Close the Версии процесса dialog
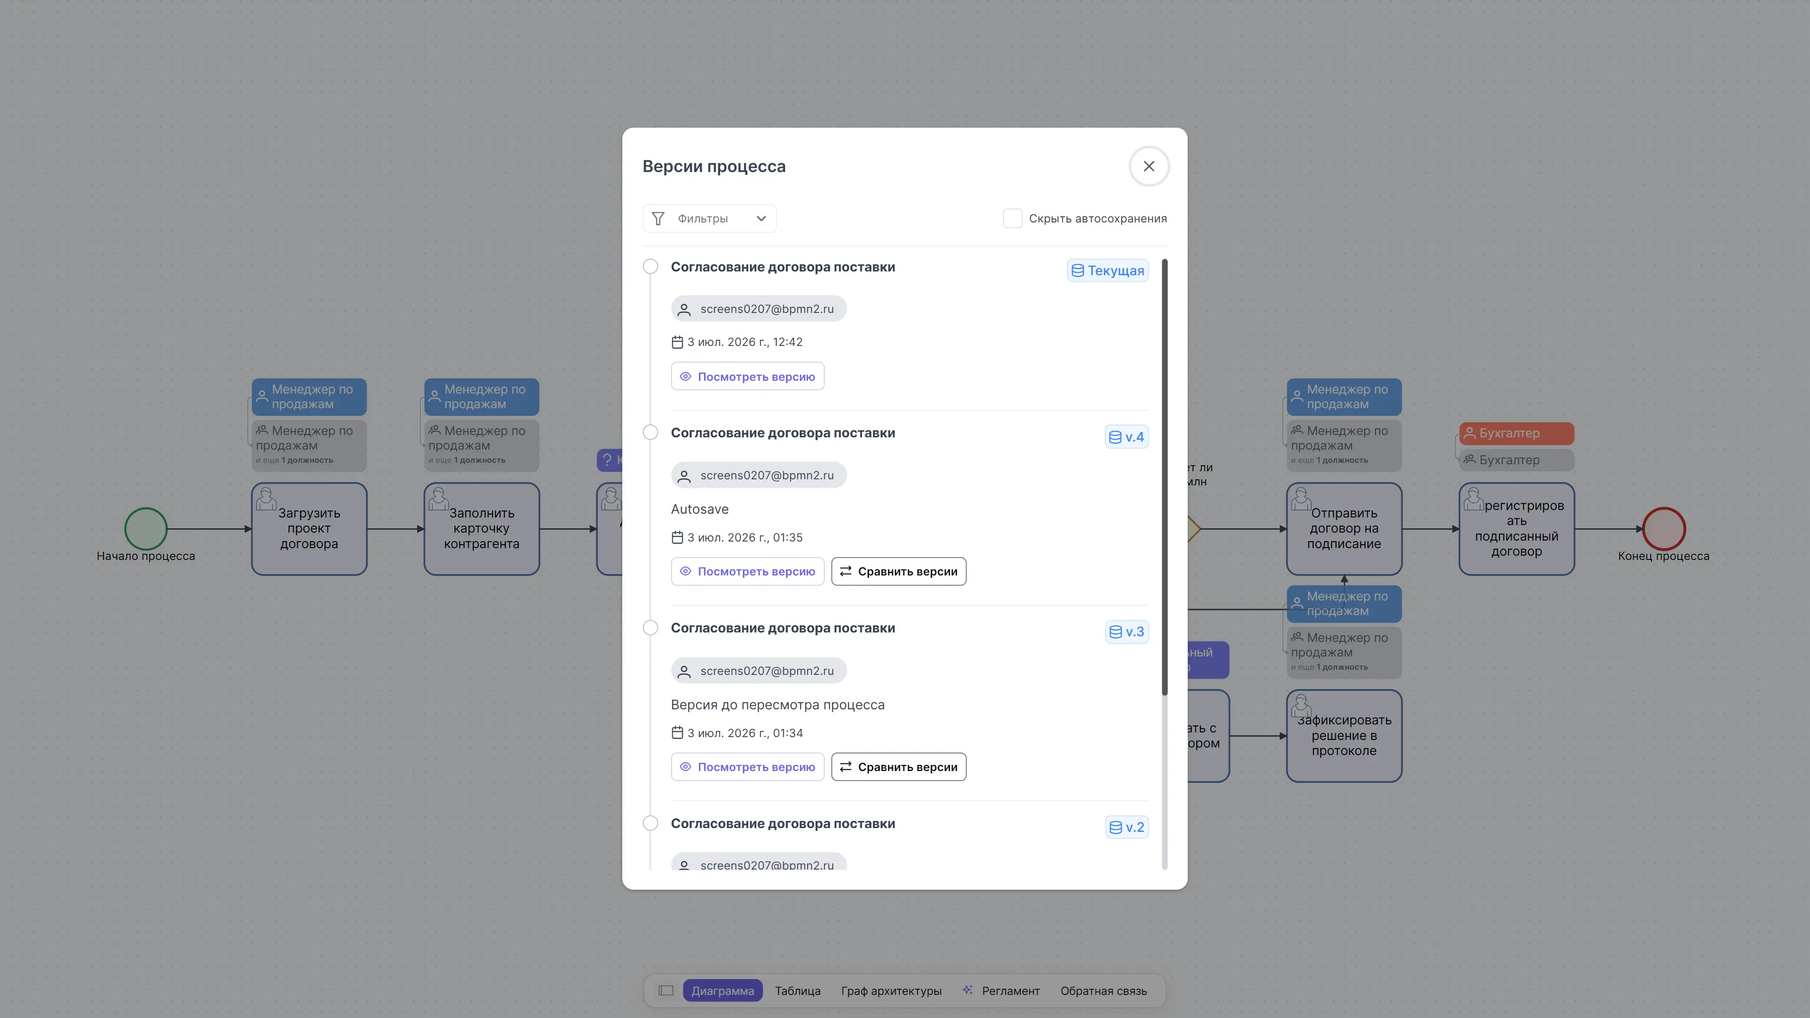Screen dimensions: 1810x1018 1149,166
